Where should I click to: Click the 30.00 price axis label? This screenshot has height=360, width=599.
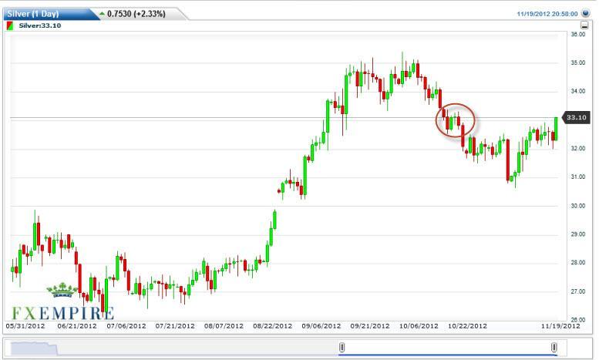click(x=578, y=206)
